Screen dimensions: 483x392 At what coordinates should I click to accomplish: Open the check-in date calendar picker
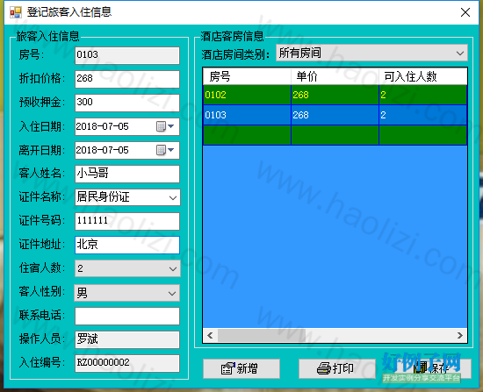166,126
